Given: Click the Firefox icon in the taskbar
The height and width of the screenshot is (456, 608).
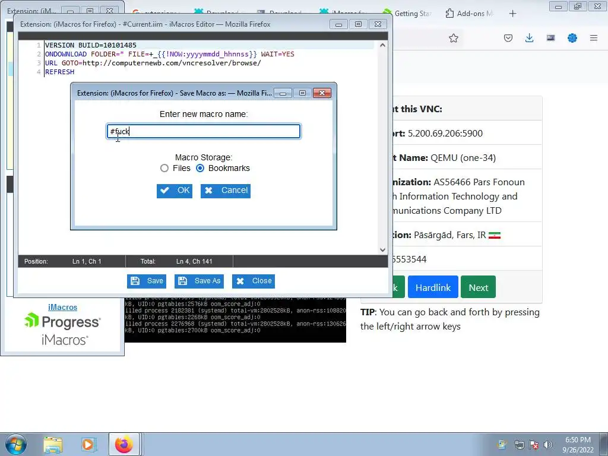Looking at the screenshot, I should (123, 444).
